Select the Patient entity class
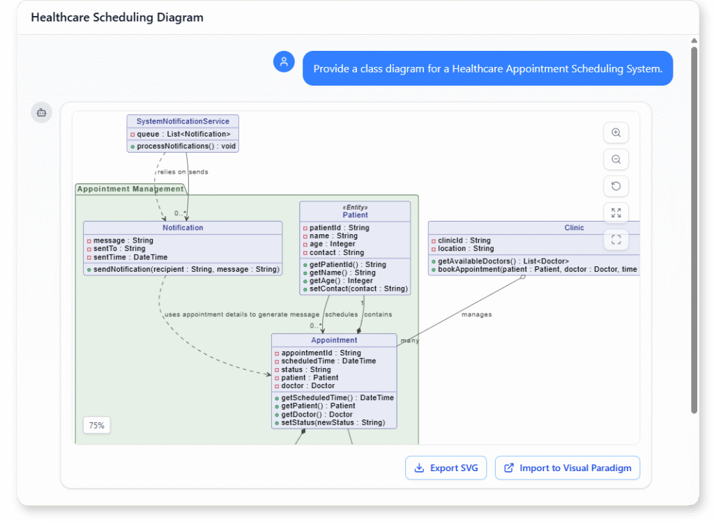This screenshot has height=522, width=714. 355,214
